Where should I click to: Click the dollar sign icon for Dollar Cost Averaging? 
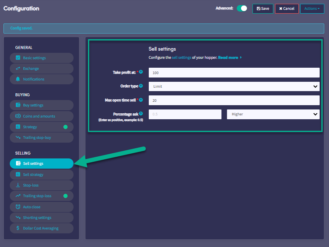18,228
